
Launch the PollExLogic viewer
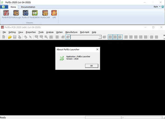[x=16, y=14]
